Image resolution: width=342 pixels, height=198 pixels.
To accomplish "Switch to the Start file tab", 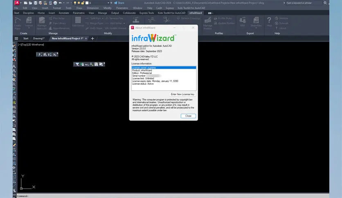I will point(26,38).
